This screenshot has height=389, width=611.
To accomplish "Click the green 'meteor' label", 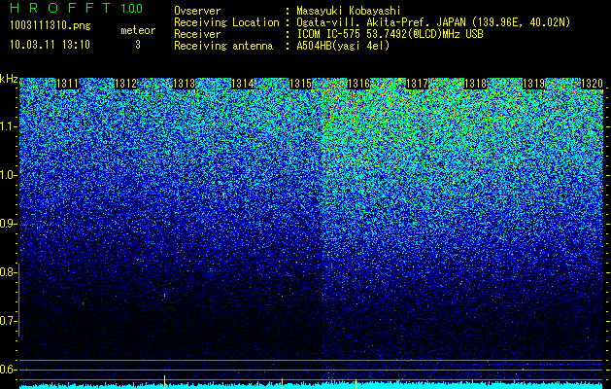I will (138, 30).
